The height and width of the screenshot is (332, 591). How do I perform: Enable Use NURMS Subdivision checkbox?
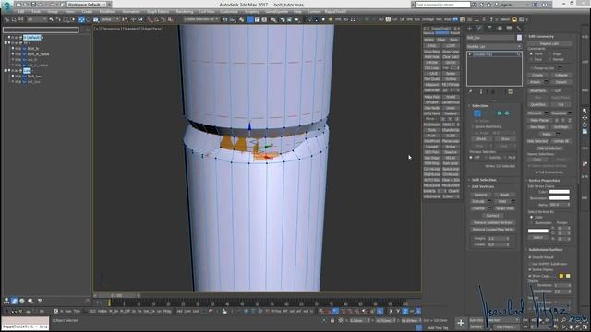click(530, 264)
